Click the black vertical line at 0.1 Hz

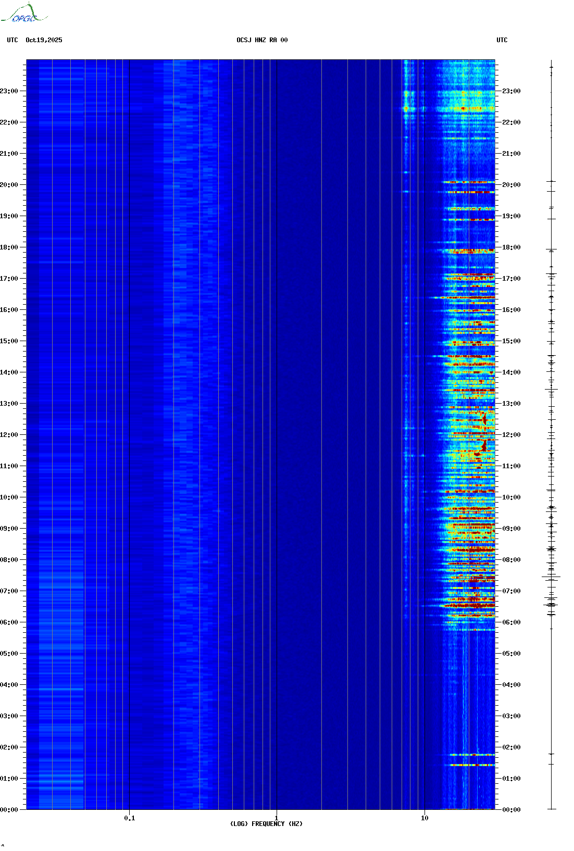(x=129, y=417)
